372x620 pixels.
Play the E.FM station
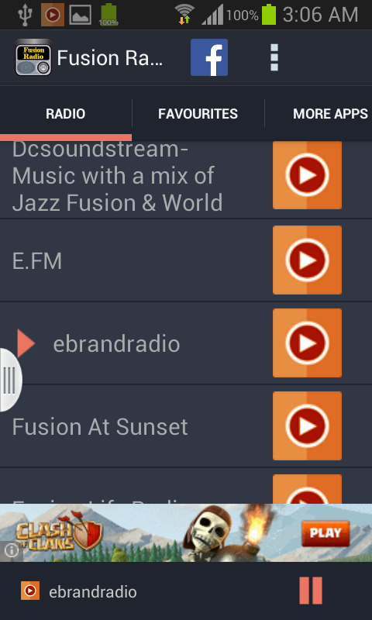coord(307,260)
